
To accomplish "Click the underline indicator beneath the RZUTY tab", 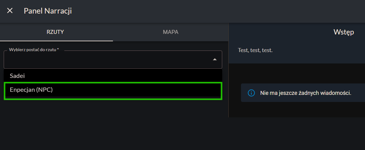I will point(56,41).
